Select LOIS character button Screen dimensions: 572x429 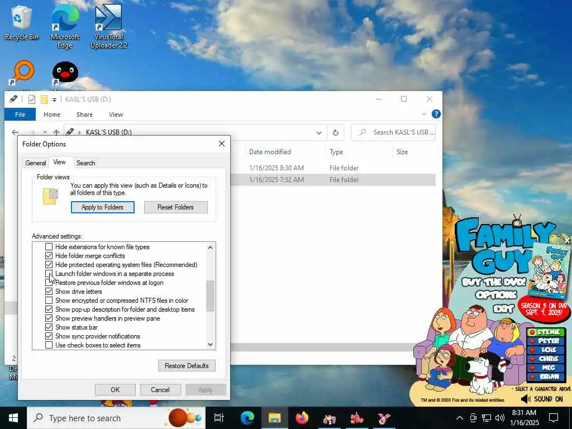pyautogui.click(x=546, y=350)
